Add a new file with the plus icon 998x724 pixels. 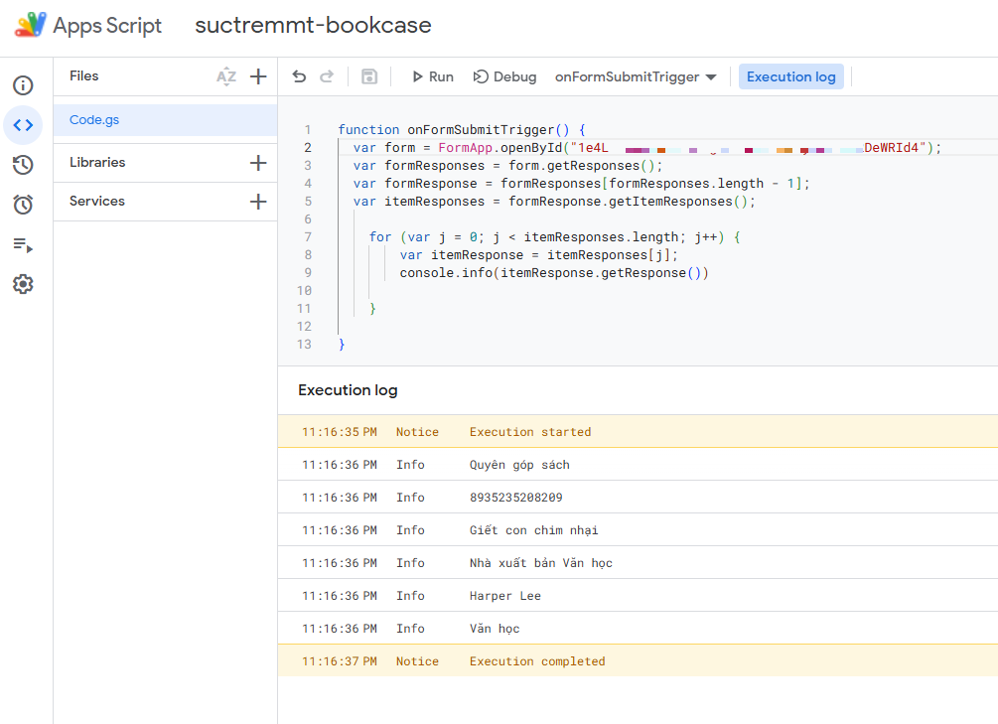tap(256, 75)
